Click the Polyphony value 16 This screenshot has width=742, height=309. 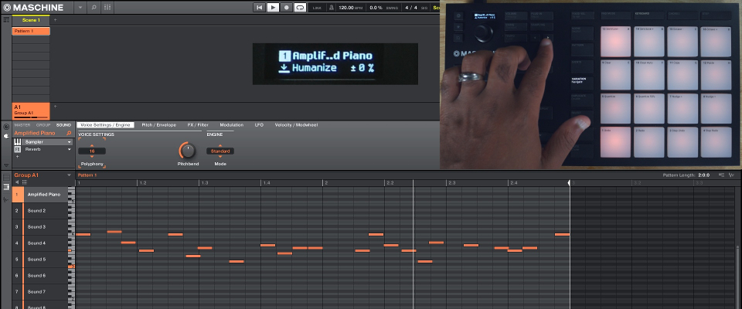pyautogui.click(x=92, y=151)
